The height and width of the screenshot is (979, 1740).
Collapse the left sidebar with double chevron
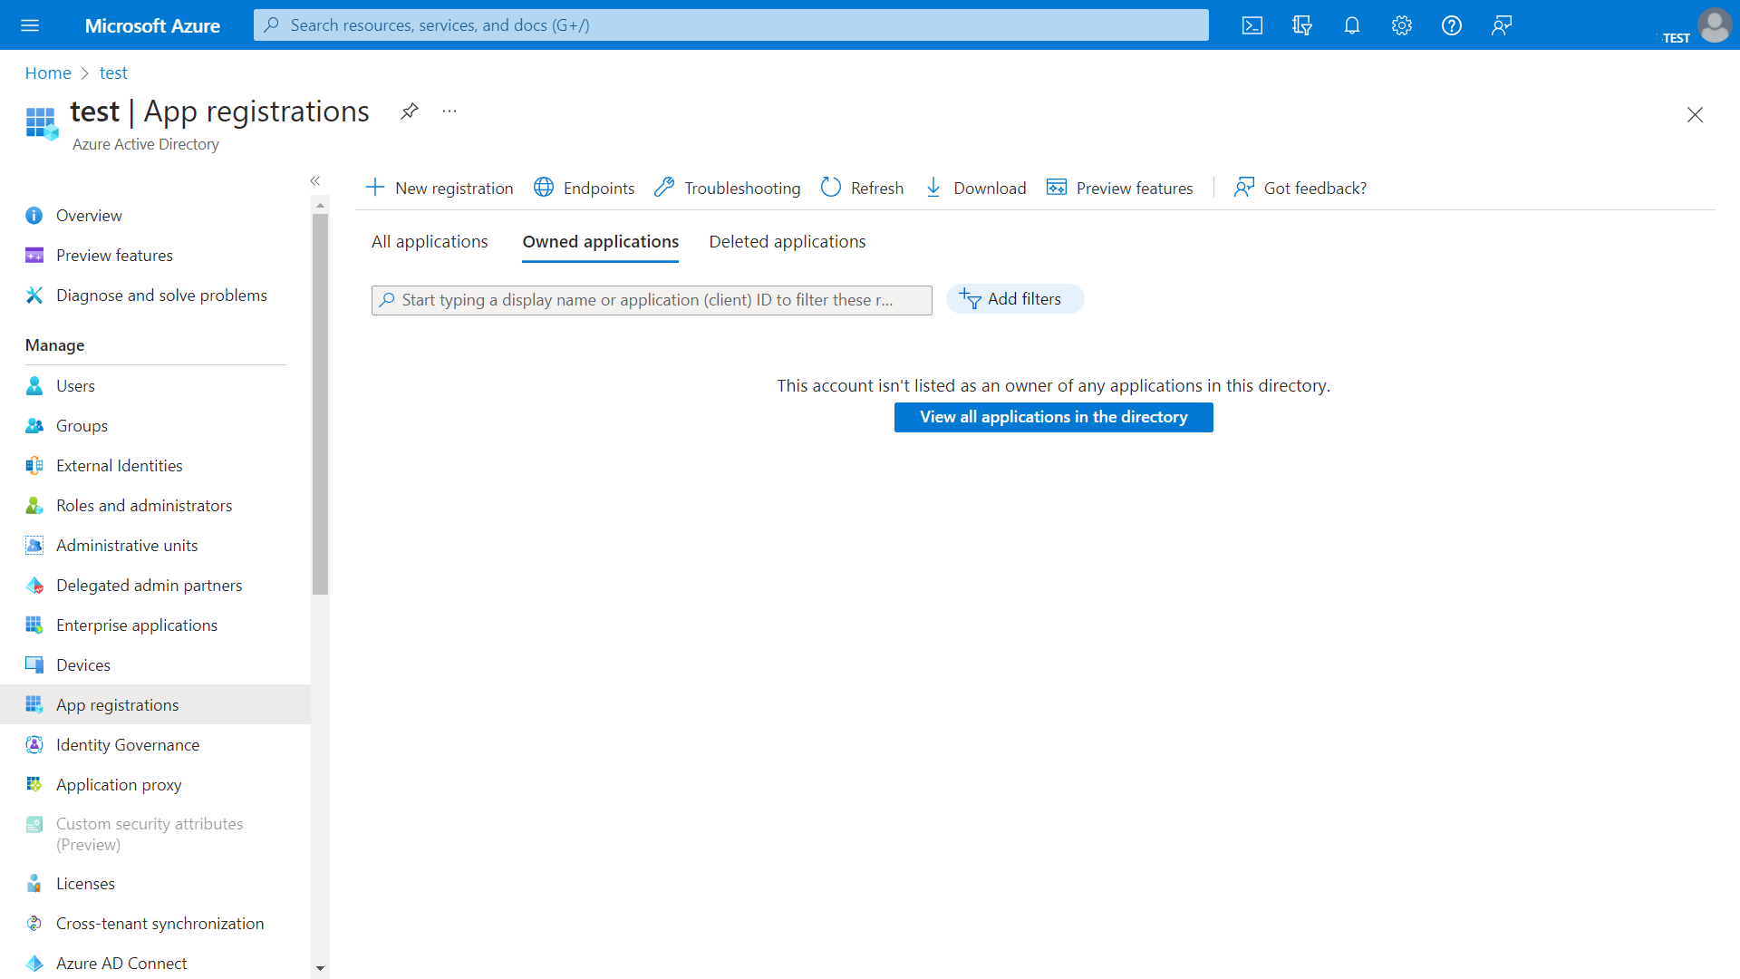(315, 181)
